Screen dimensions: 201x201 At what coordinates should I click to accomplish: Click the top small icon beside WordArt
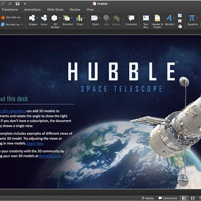pyautogui.click(x=180, y=16)
